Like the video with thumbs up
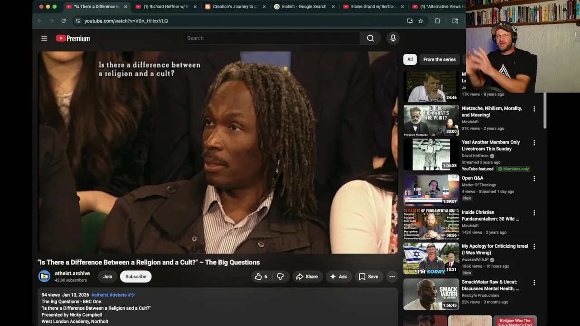 261,277
